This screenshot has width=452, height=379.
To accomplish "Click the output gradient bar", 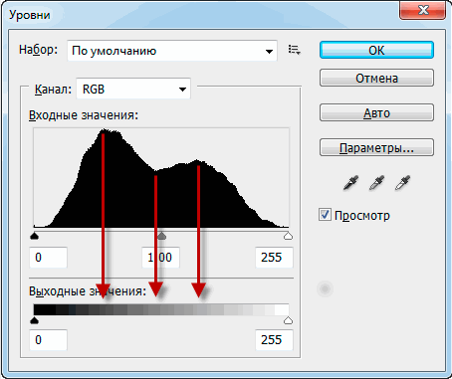I will point(161,309).
